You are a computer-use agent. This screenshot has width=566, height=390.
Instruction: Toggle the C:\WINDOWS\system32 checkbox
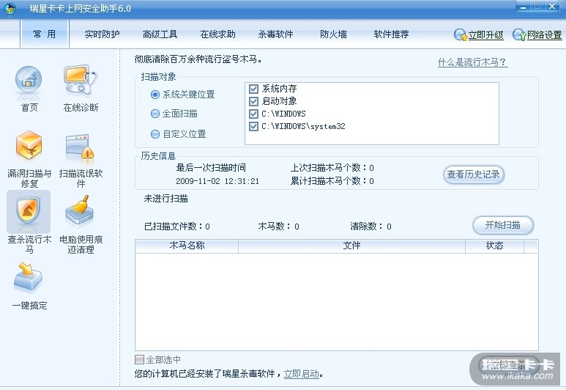pyautogui.click(x=254, y=127)
